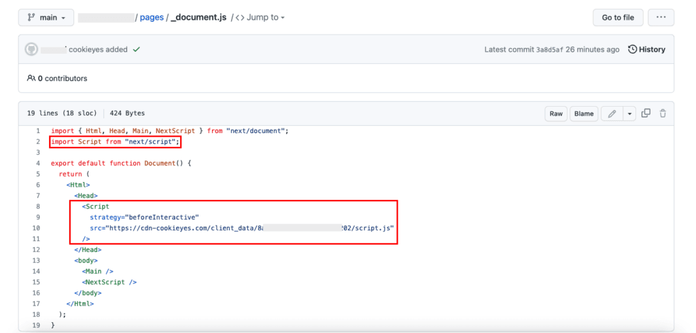Screen dimensions: 696x333
Task: Edit the file with pencil icon
Action: (x=612, y=113)
